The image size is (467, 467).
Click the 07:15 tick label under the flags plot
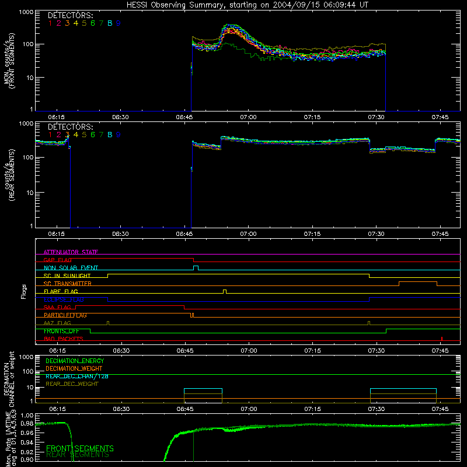click(x=312, y=351)
